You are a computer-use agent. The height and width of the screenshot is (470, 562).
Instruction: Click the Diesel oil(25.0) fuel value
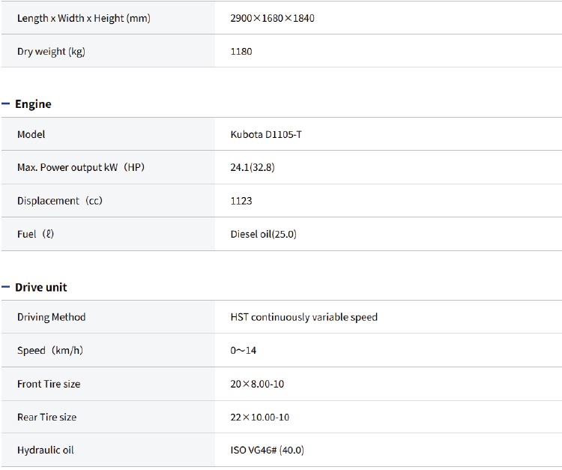tap(264, 234)
